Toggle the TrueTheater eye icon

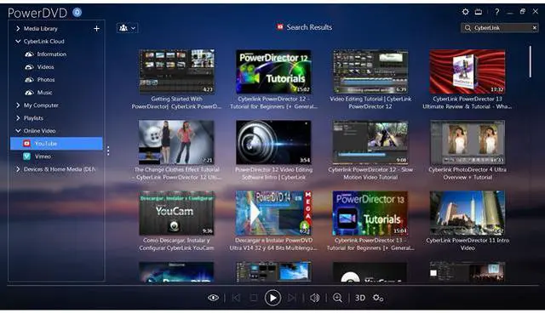pos(213,298)
